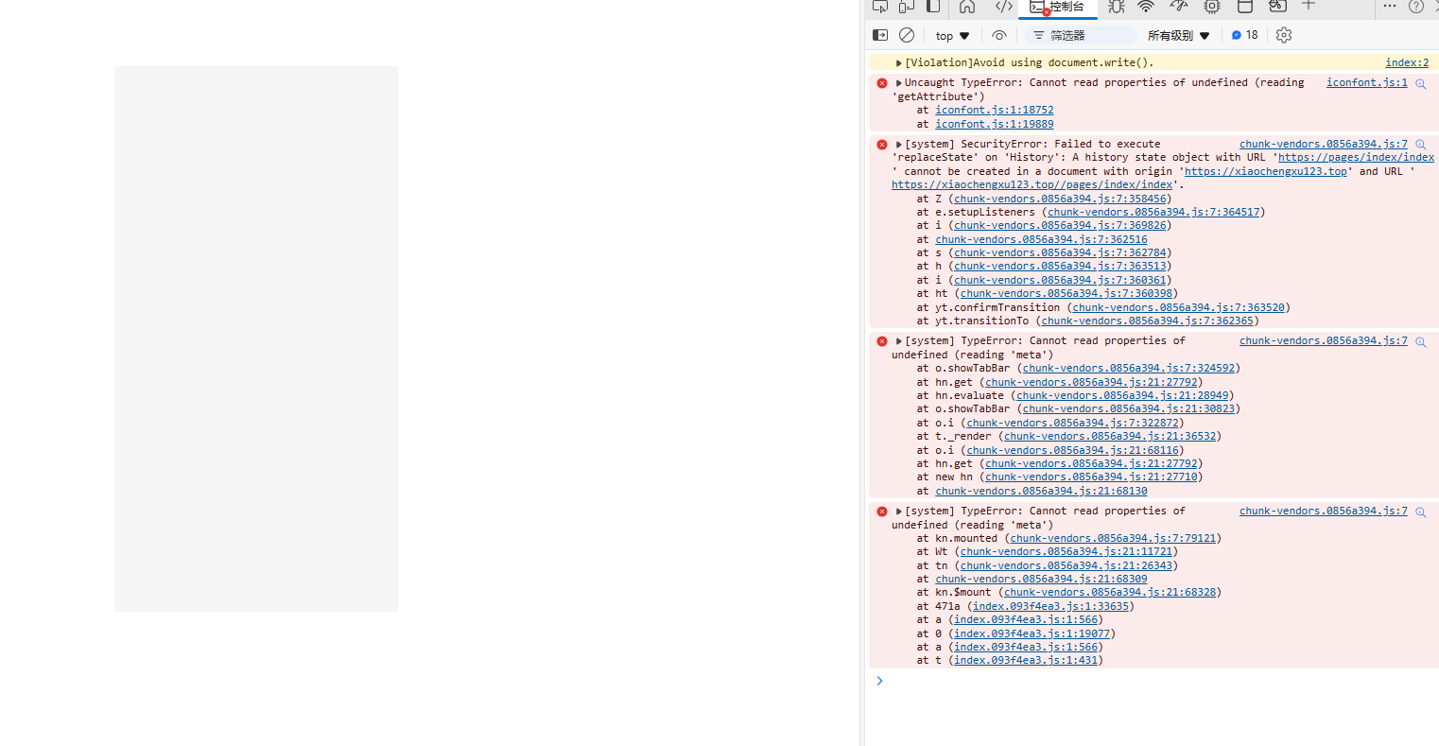Image resolution: width=1439 pixels, height=746 pixels.
Task: Open the Application window icon tab
Action: coord(1245,7)
